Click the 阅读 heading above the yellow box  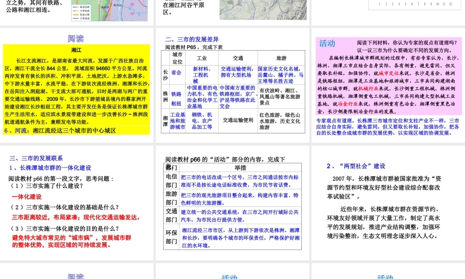[76, 39]
